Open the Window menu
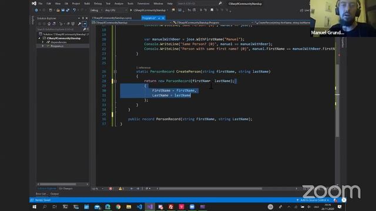Image resolution: width=376 pixels, height=211 pixels. pyautogui.click(x=158, y=4)
